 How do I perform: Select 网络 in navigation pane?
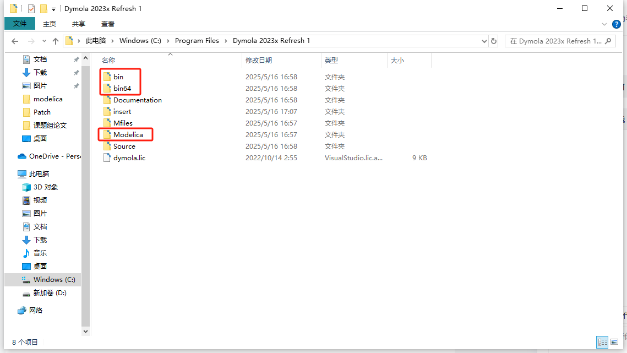point(30,310)
